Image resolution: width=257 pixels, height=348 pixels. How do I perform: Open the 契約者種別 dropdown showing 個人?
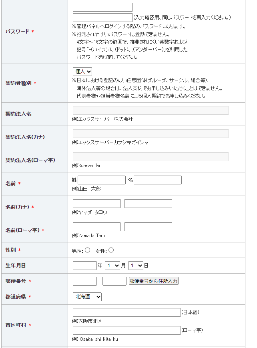[82, 71]
